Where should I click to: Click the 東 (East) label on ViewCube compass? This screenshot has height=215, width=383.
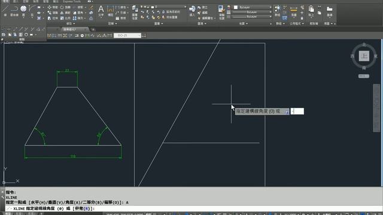(x=375, y=56)
